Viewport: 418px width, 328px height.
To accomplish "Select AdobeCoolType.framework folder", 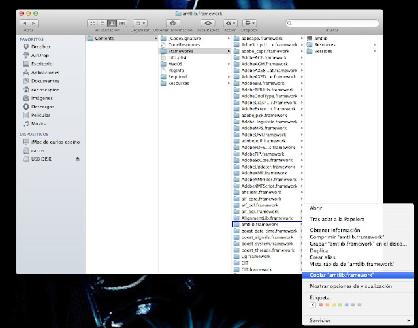I will point(268,96).
